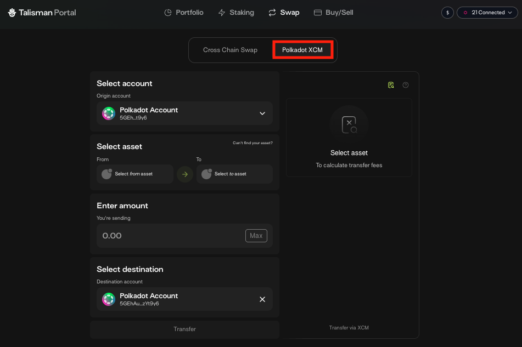Choose the Select from asset picker
Screen dimensions: 522x347
[x=135, y=174]
